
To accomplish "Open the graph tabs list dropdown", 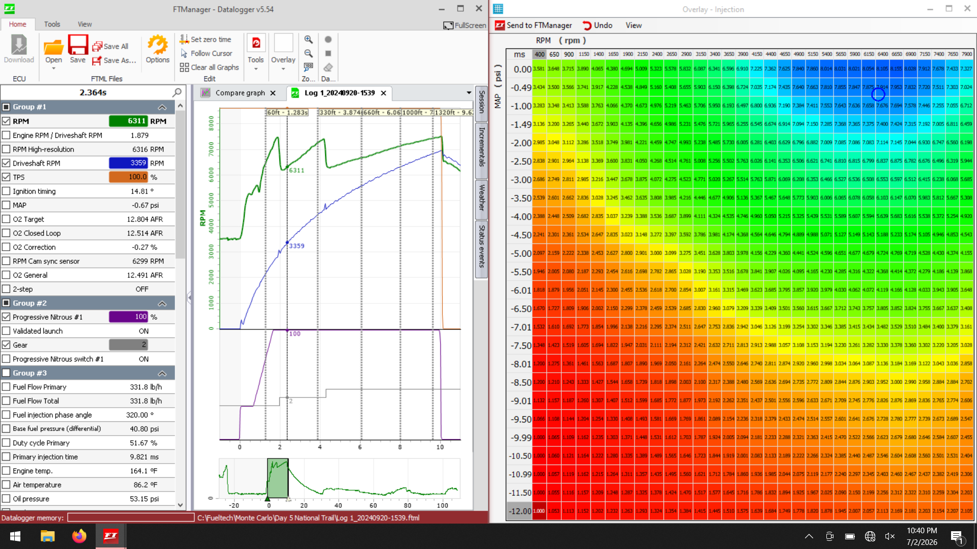I will 469,93.
